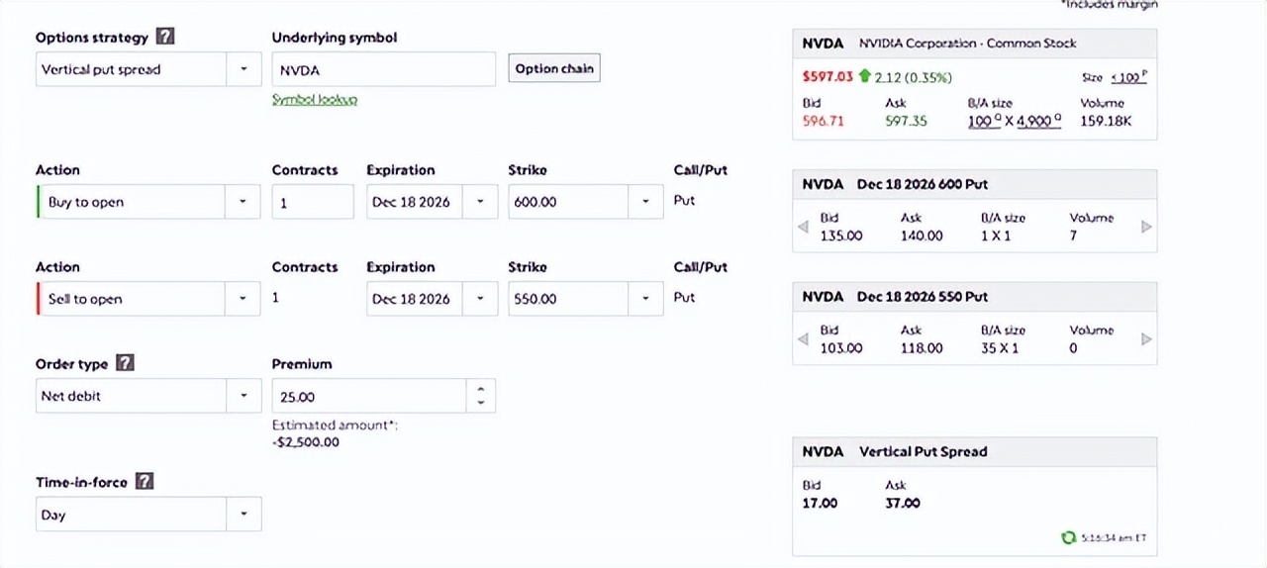Open the Time-in-force help question mark
The height and width of the screenshot is (568, 1267).
point(145,481)
